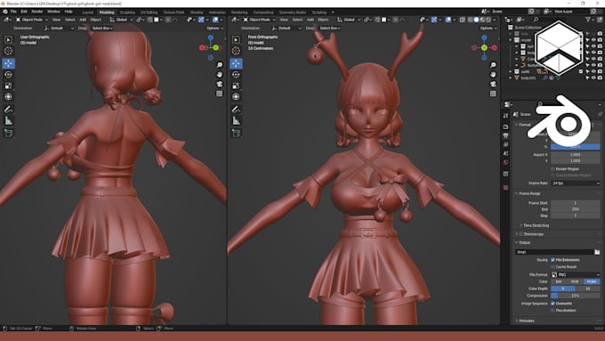The width and height of the screenshot is (605, 341).
Task: Uncheck the Overwrite checkbox
Action: point(553,304)
